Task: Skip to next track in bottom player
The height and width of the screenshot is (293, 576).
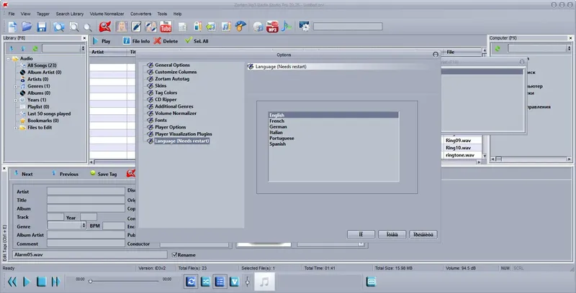Action: pos(55,282)
